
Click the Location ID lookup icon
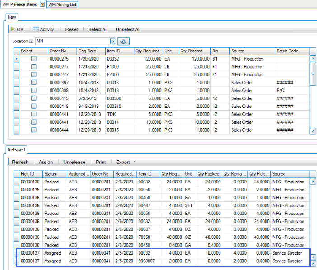click(x=123, y=41)
